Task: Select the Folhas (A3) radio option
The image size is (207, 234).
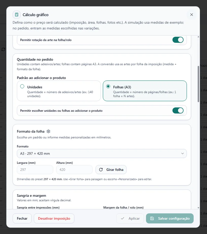Action: pos(108,86)
